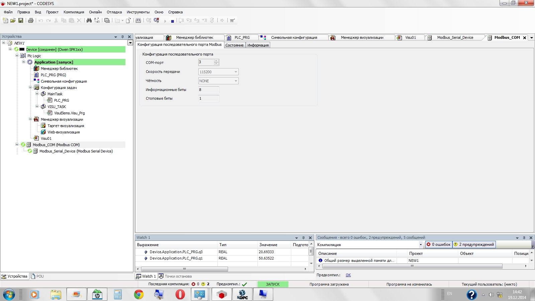Collapse the Конфигурация задач tree node
This screenshot has height=301, width=535.
click(30, 88)
